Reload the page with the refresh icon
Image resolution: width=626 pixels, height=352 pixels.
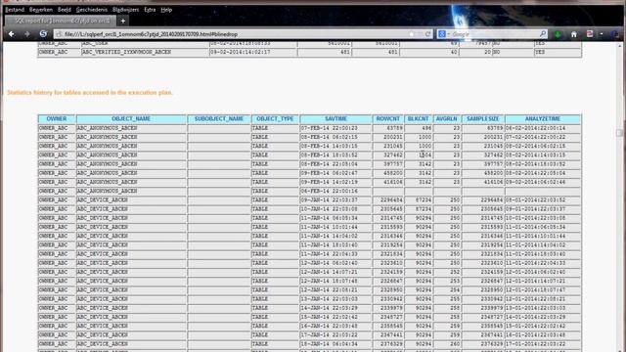pos(427,34)
